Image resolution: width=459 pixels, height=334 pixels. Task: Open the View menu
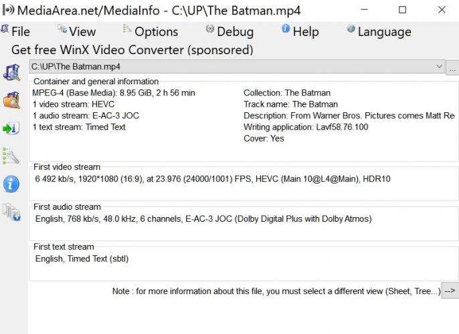click(x=77, y=31)
